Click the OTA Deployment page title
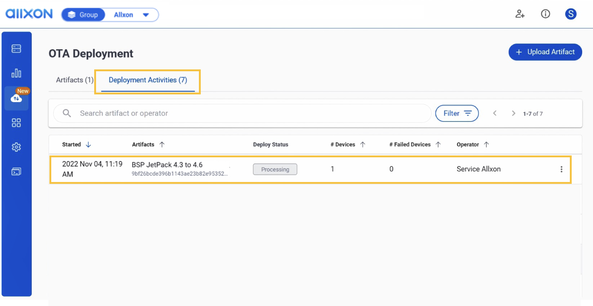The image size is (593, 306). tap(91, 54)
